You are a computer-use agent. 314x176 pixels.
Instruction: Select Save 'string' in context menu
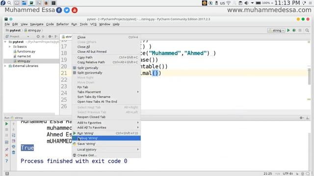(106, 144)
